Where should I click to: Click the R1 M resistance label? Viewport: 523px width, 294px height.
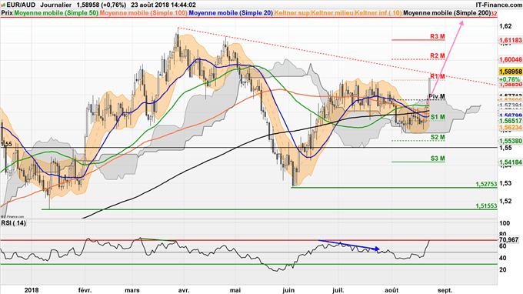pyautogui.click(x=438, y=76)
